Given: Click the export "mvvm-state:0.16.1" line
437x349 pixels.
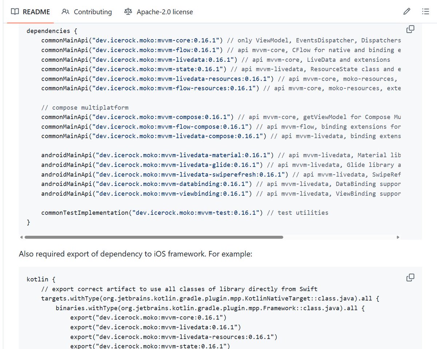Looking at the screenshot, I should point(150,346).
